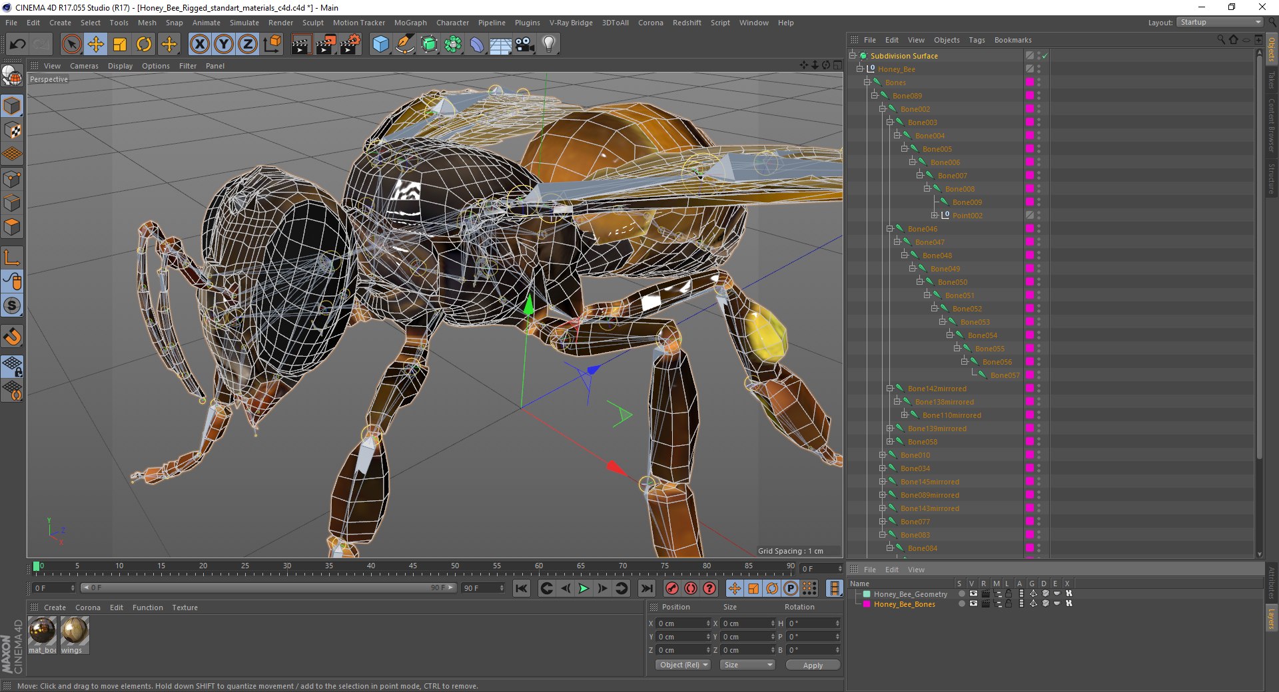Add a Light object
Viewport: 1279px width, 692px height.
click(x=549, y=45)
